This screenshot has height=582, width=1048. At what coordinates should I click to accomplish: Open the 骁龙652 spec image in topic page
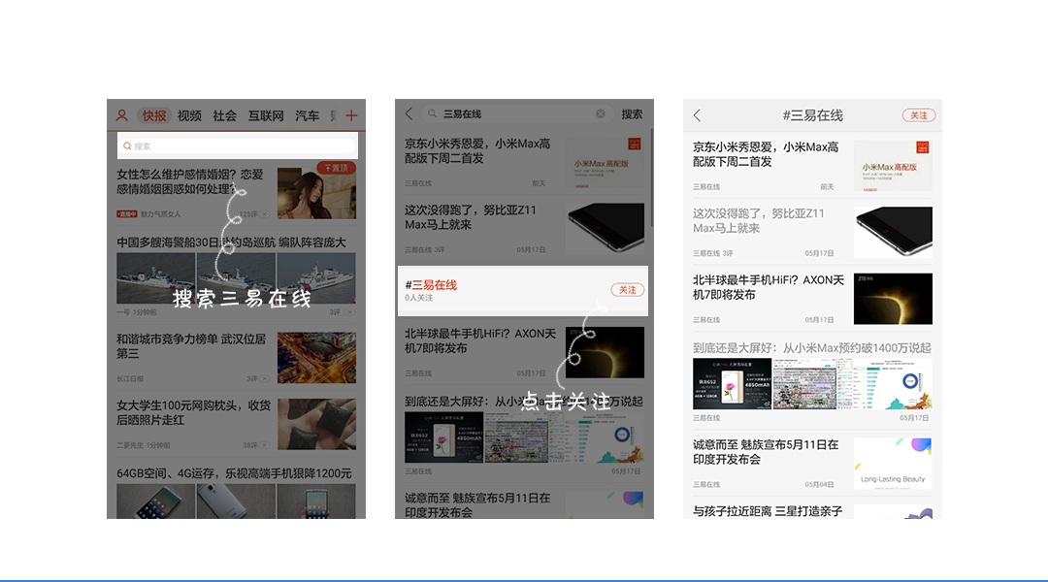point(732,383)
